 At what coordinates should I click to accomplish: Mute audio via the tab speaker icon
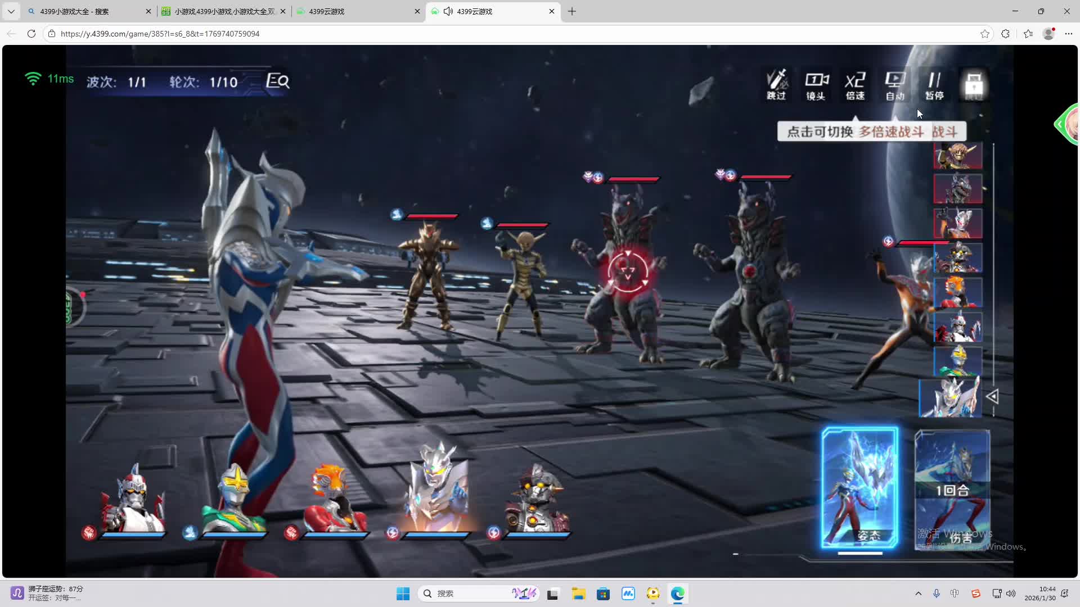pos(448,11)
